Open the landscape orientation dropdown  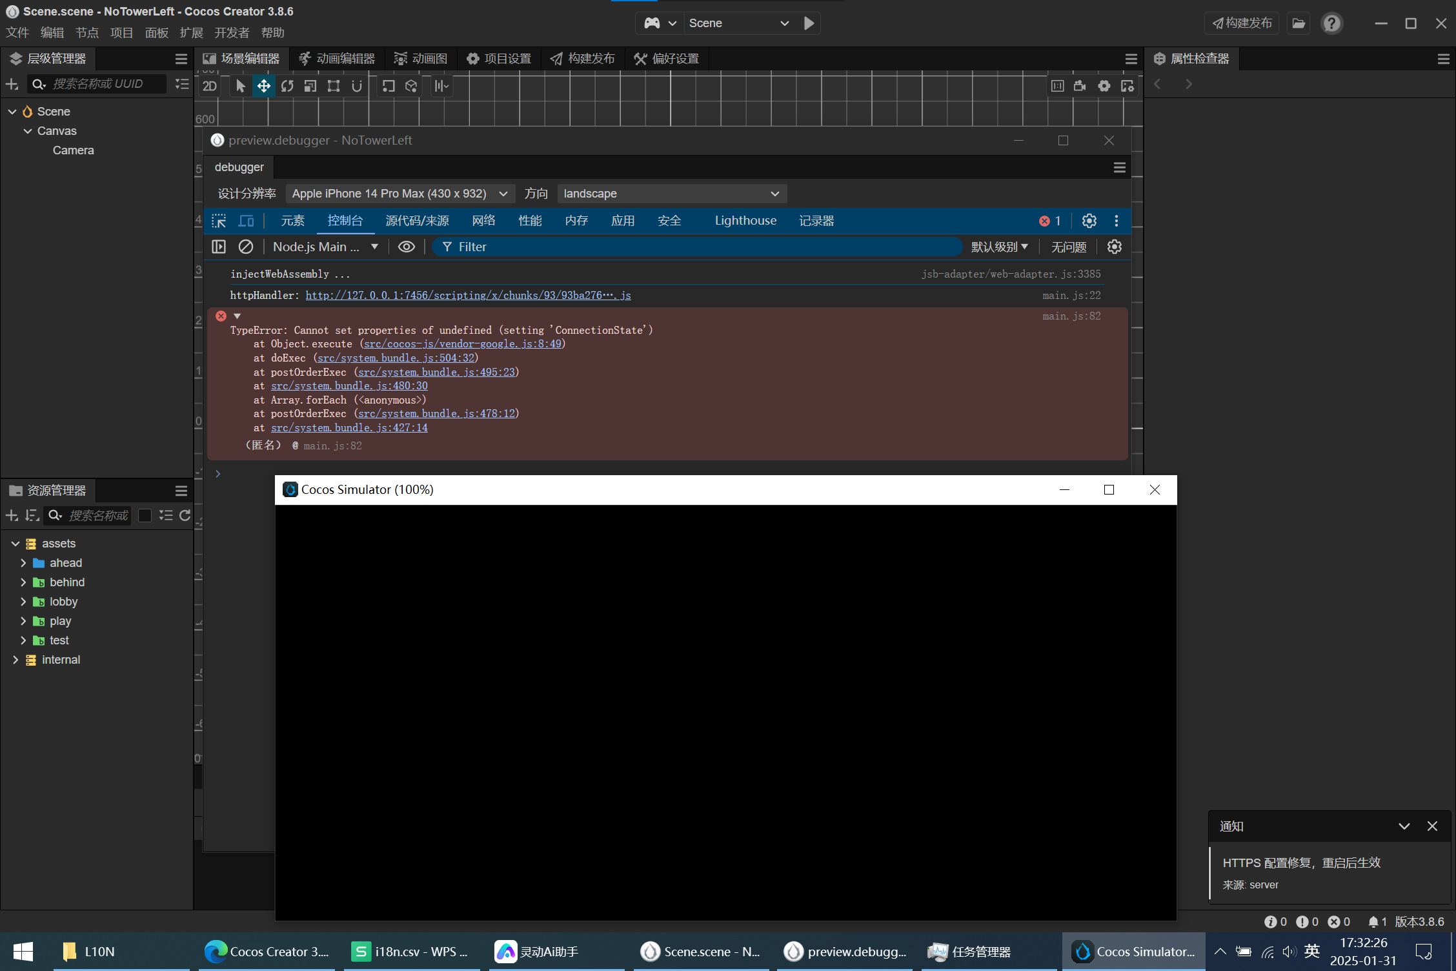[671, 194]
